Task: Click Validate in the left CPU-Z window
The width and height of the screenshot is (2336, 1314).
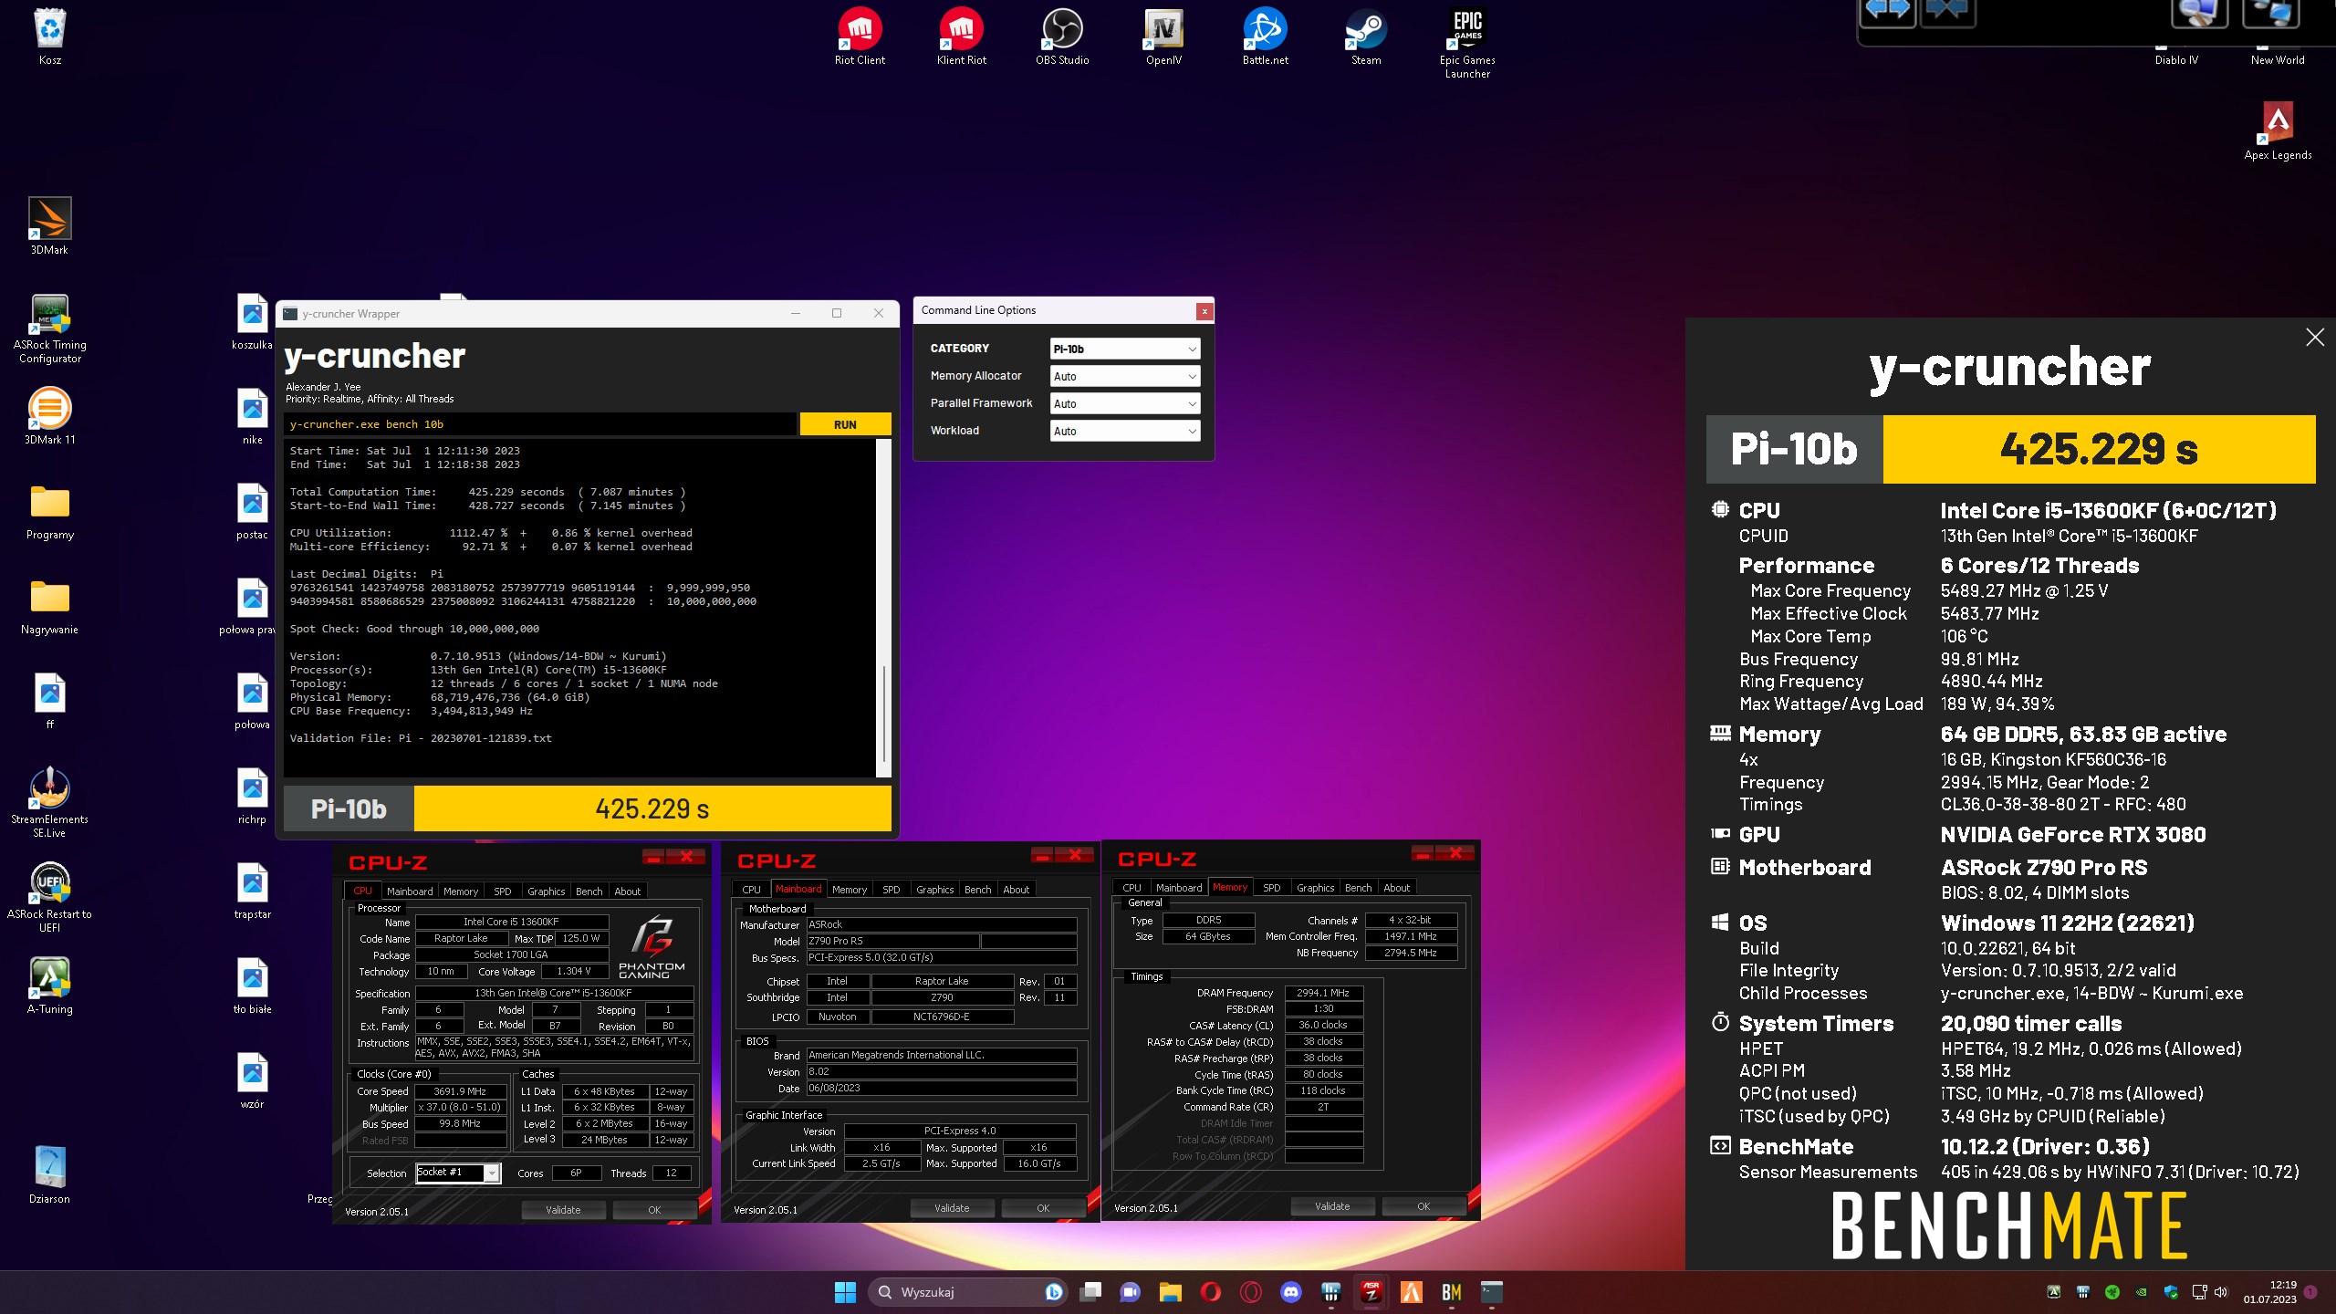Action: [x=563, y=1210]
